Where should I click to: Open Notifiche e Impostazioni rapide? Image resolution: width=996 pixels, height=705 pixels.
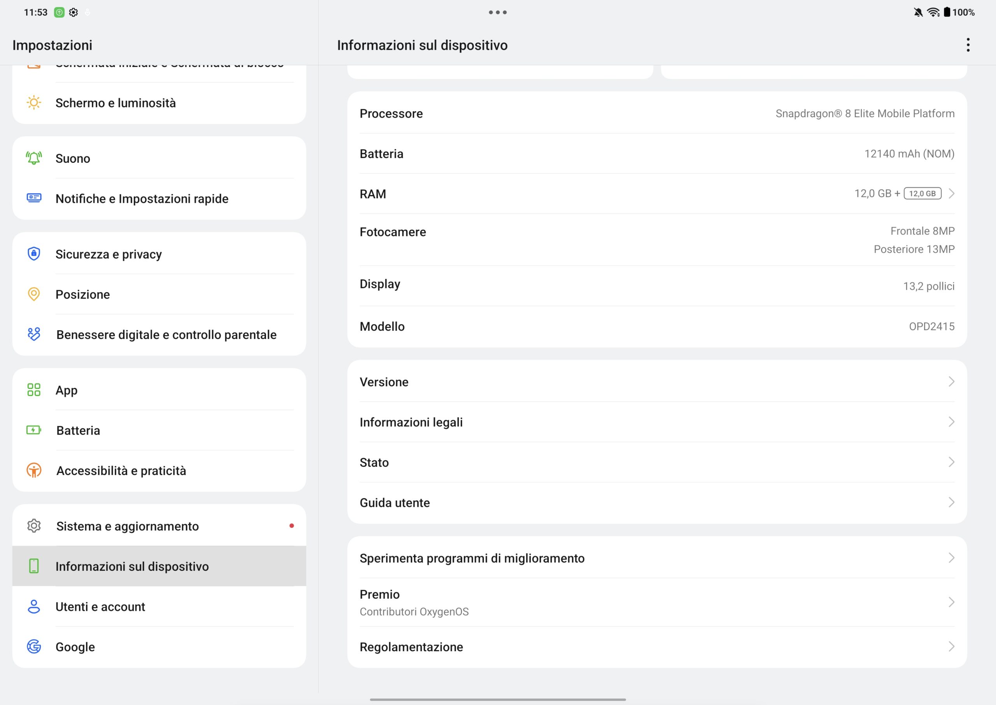[159, 199]
